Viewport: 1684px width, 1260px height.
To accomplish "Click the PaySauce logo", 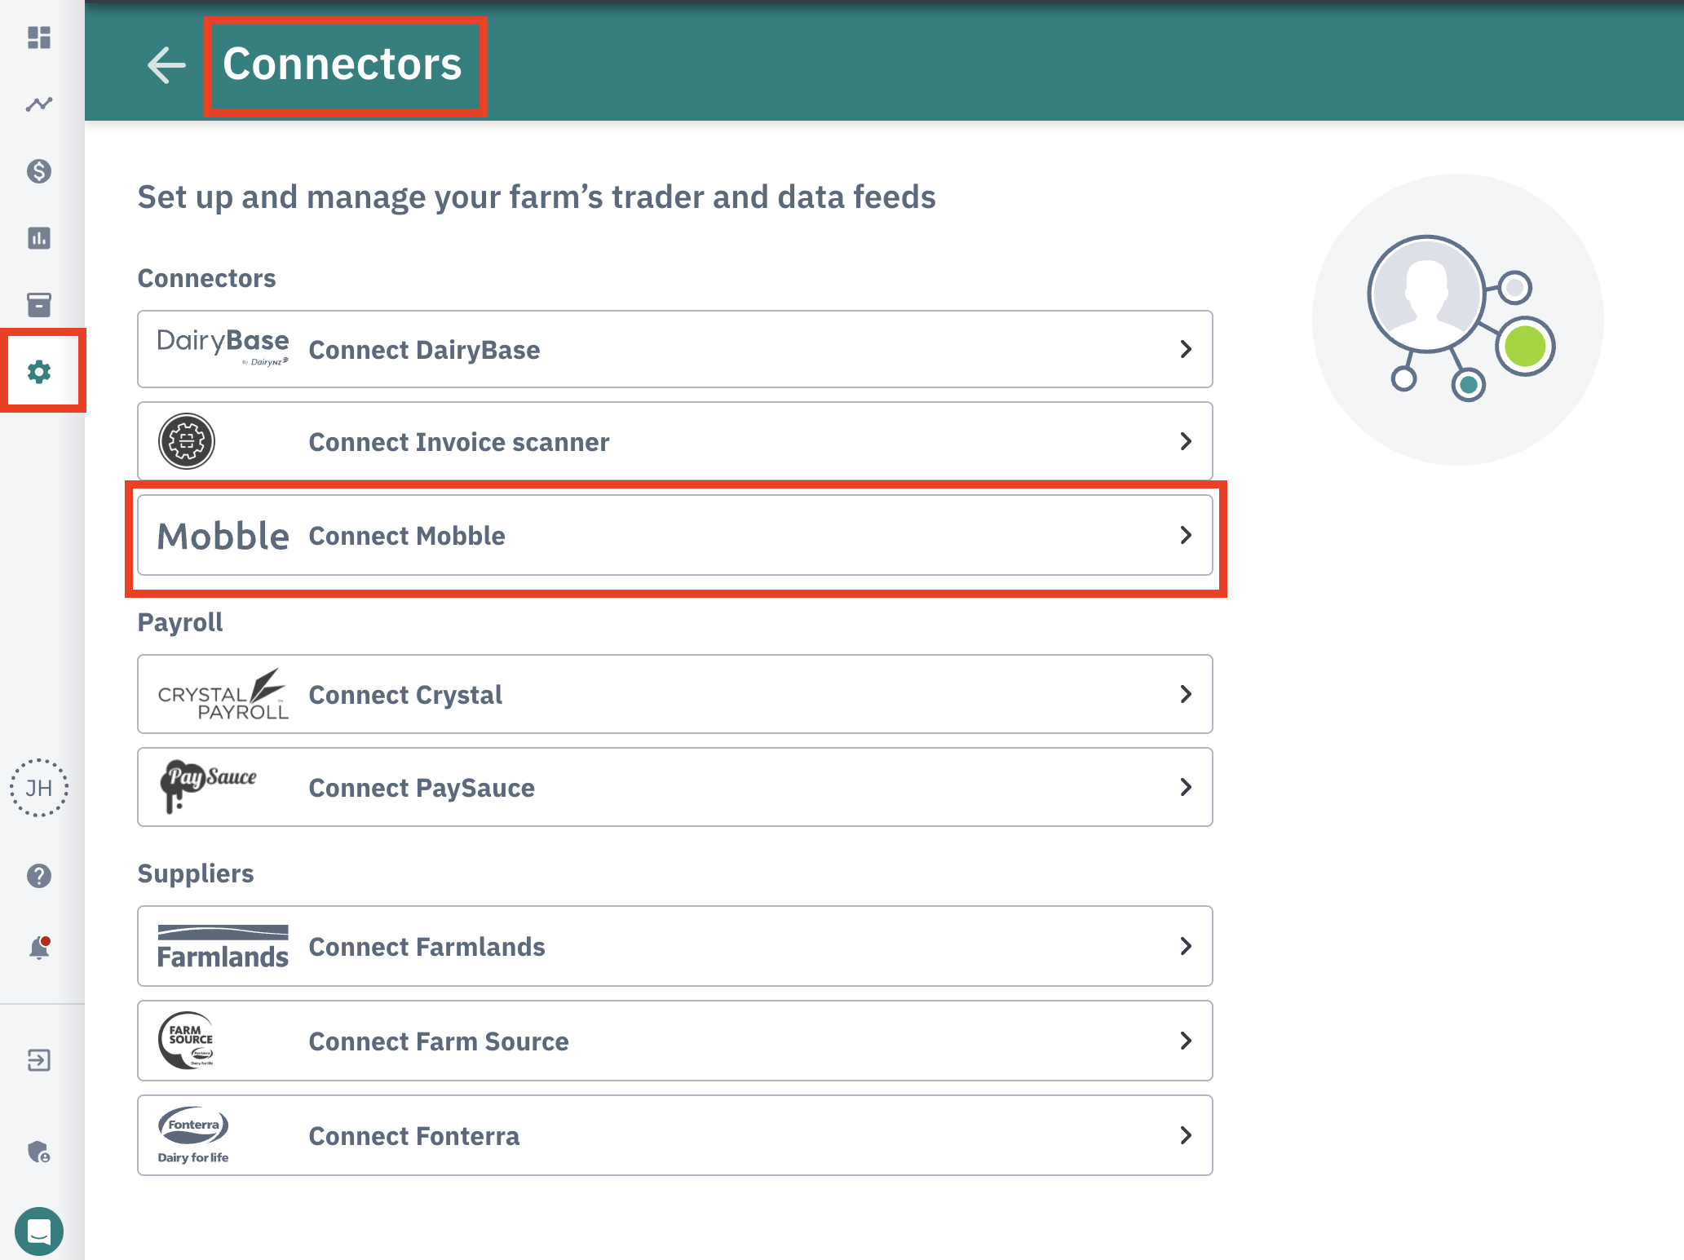I will (208, 786).
